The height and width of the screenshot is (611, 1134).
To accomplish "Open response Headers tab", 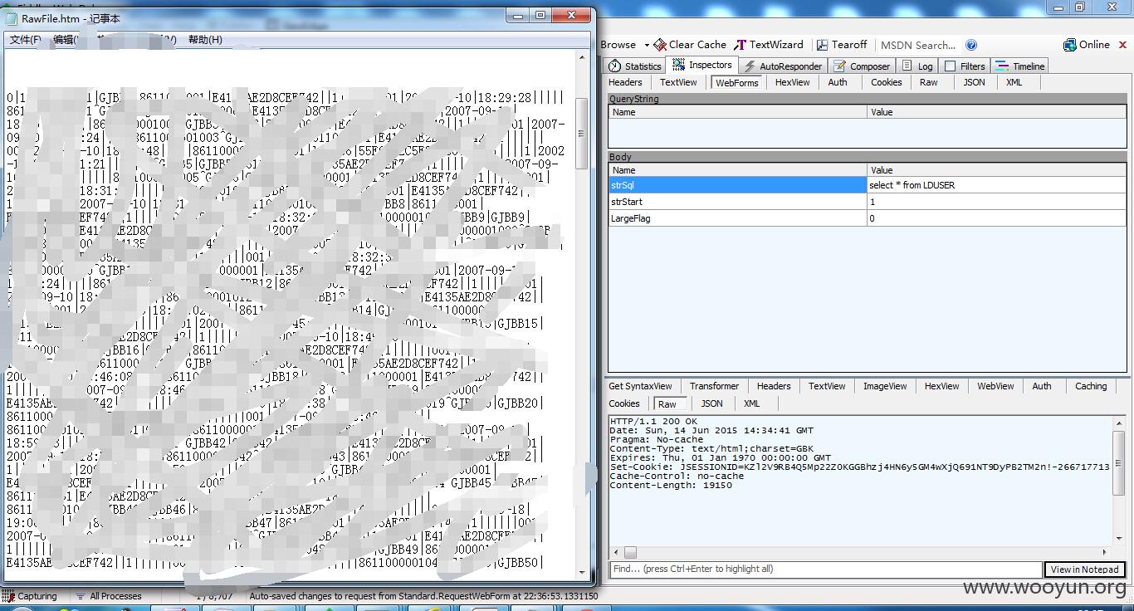I will [774, 386].
